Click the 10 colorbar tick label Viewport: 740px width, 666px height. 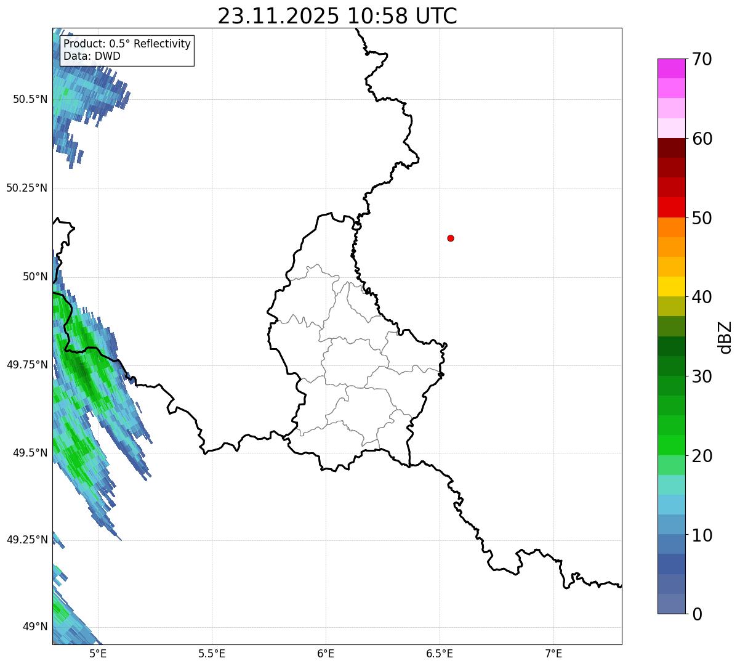[x=702, y=535]
